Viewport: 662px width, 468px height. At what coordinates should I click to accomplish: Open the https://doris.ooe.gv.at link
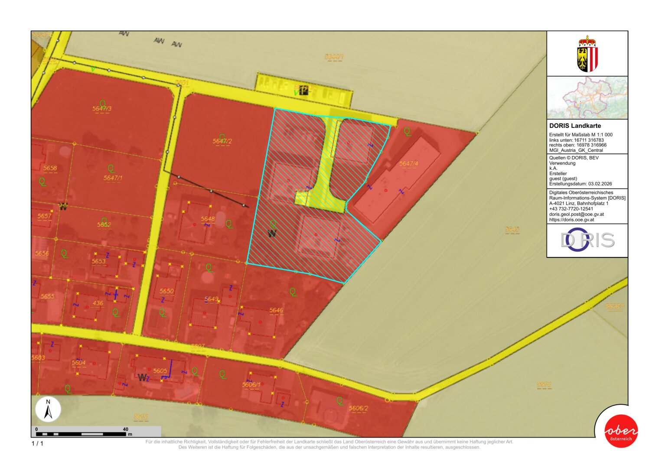571,220
